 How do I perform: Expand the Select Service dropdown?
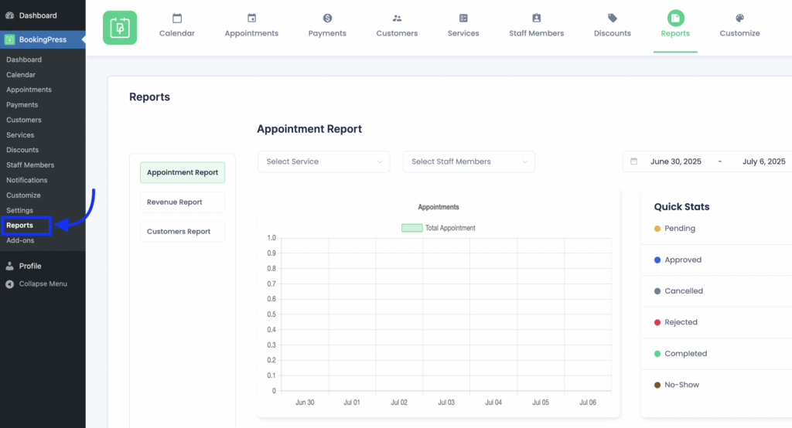tap(323, 161)
